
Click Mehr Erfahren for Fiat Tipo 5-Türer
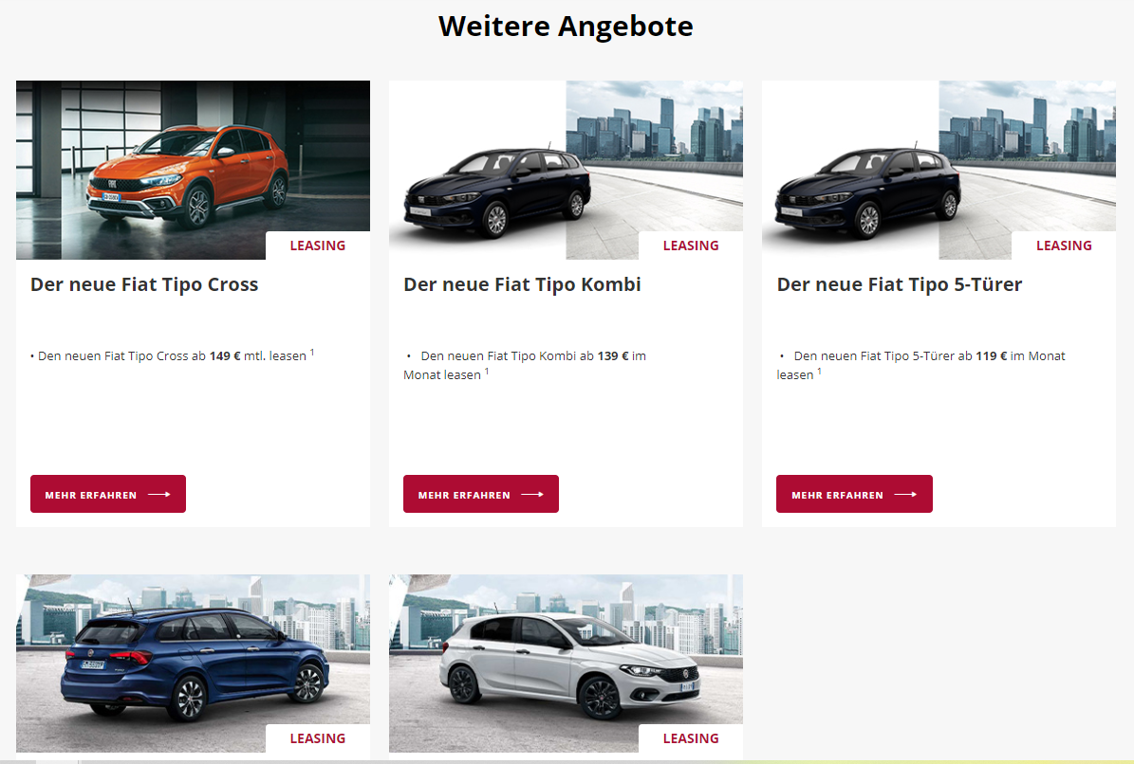(854, 494)
